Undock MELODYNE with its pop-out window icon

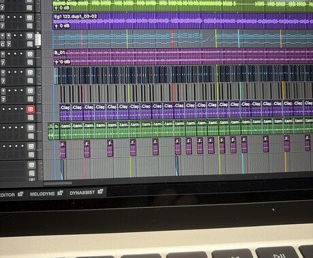tap(60, 193)
